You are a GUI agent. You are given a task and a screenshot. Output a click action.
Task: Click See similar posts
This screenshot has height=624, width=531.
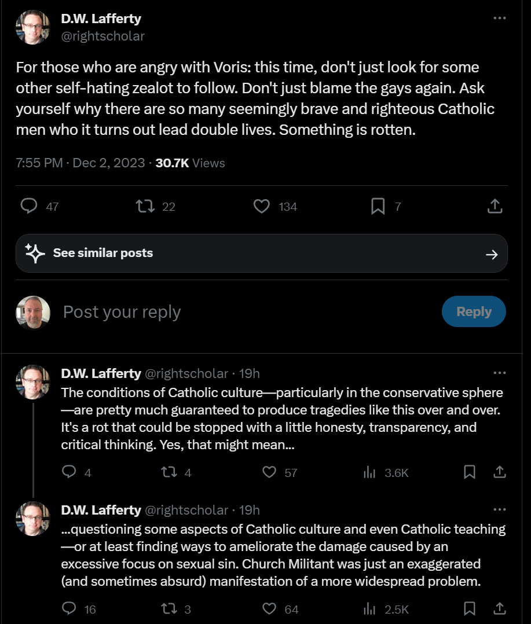[261, 253]
